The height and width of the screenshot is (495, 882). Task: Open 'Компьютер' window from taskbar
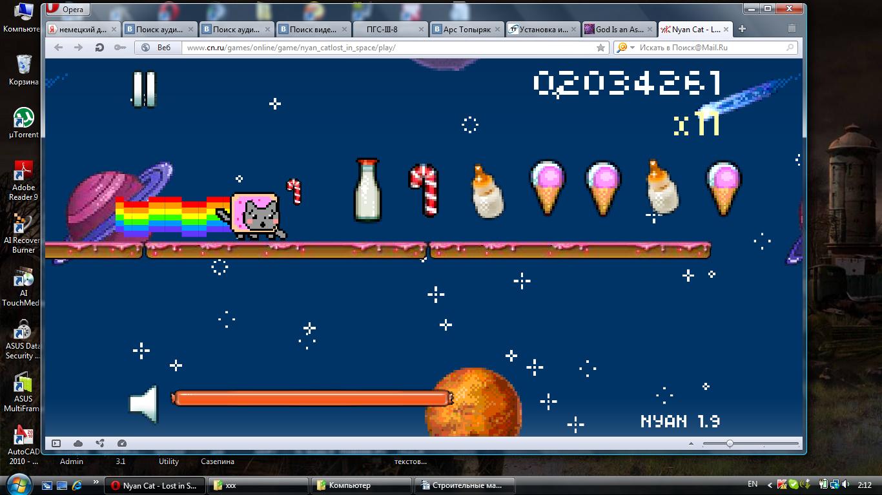tap(362, 485)
